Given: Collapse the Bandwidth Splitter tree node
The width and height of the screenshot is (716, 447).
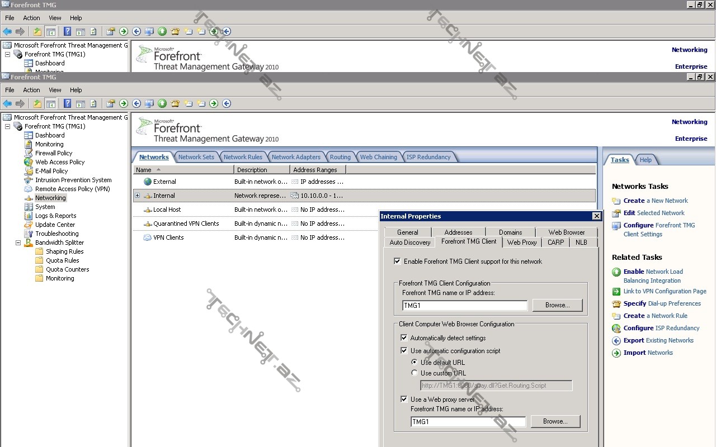Looking at the screenshot, I should (18, 243).
